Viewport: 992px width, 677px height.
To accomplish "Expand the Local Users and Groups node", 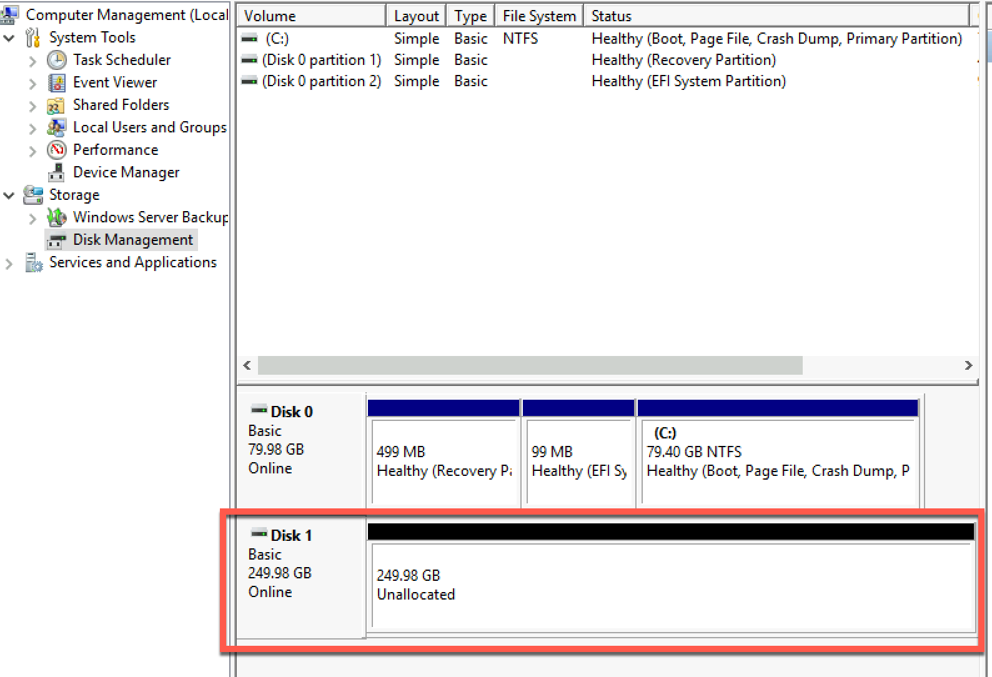I will 32,129.
